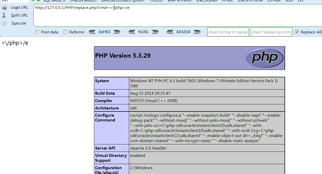Click the 'C:\Windows' path value

point(141,168)
